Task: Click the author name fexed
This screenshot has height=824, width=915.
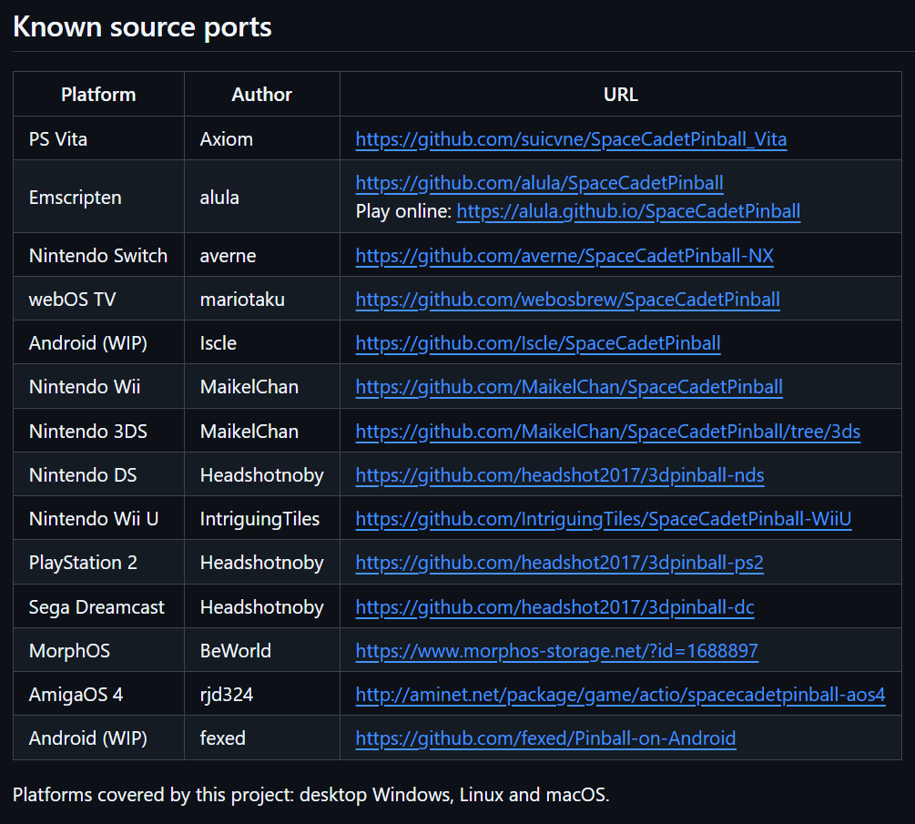Action: pyautogui.click(x=222, y=738)
